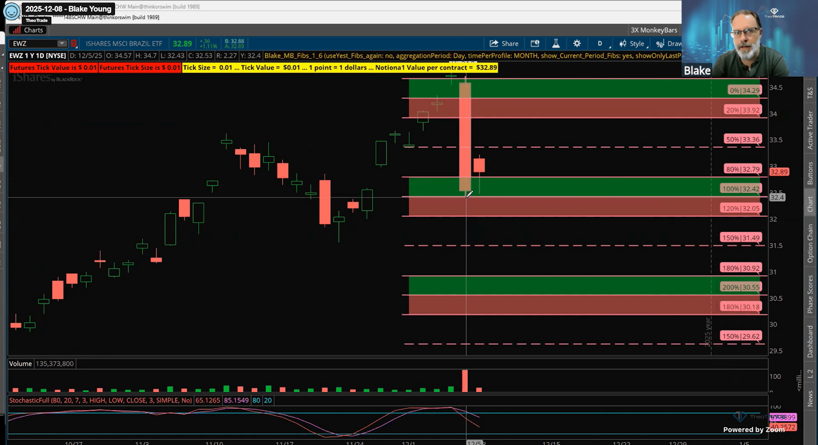Open the price alerts icon next to Share
818x445 pixels.
point(535,44)
